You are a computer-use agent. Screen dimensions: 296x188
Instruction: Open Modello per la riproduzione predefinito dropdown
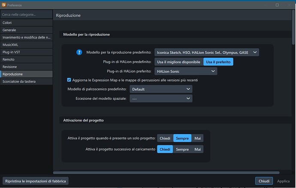[x=207, y=52]
